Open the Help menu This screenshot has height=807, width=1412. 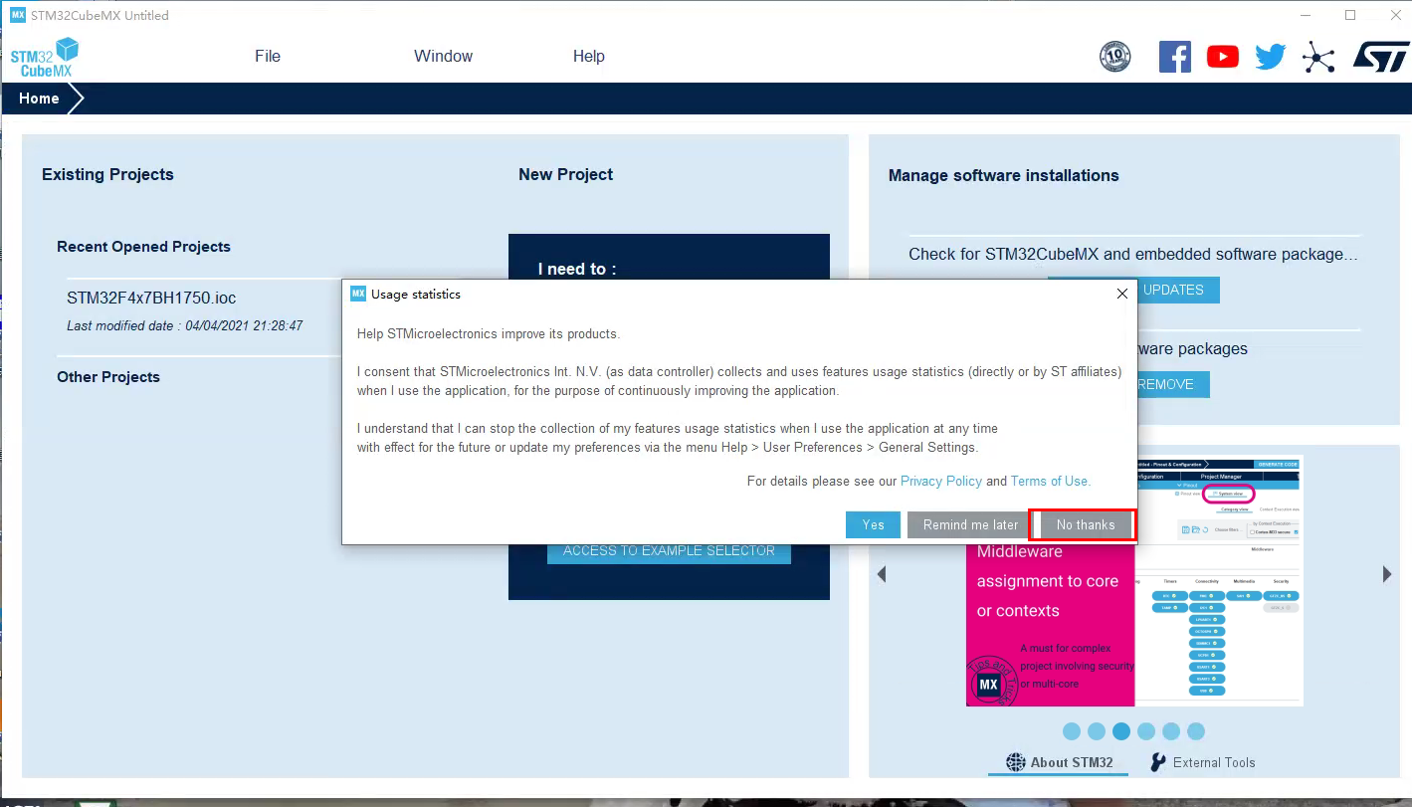pyautogui.click(x=589, y=56)
